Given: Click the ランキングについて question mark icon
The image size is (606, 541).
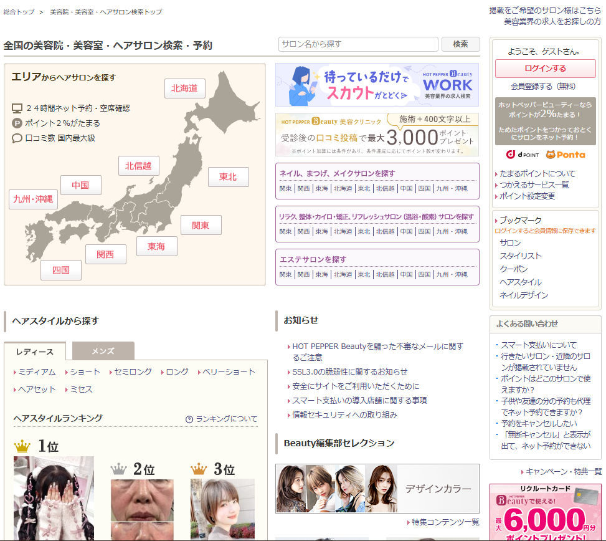Looking at the screenshot, I should 189,419.
